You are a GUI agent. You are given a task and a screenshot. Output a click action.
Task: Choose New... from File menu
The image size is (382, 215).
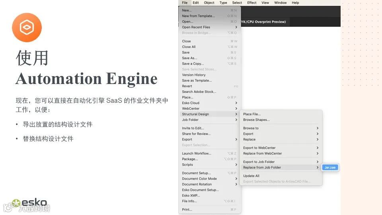click(x=210, y=10)
